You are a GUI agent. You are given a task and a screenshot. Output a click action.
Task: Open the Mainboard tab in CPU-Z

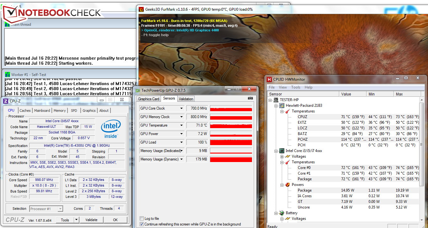tap(42, 111)
